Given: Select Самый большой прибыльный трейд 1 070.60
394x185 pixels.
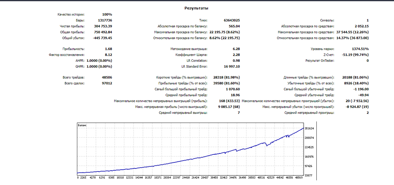Looking at the screenshot, I should click(233, 89).
